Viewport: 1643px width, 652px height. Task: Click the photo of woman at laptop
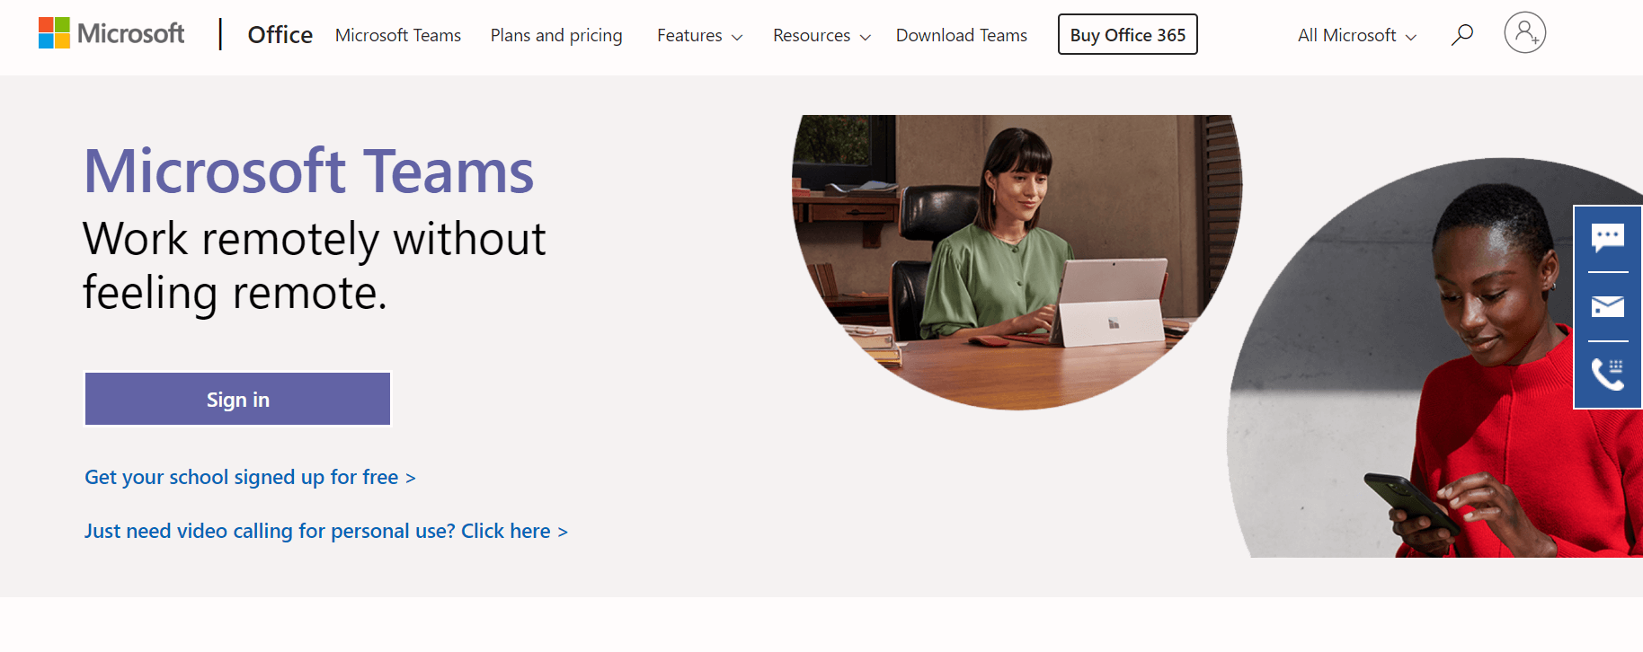coord(1016,260)
